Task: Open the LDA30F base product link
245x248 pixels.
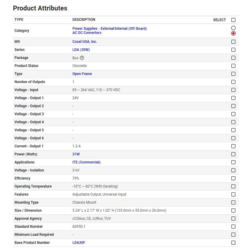Action: pos(79,243)
